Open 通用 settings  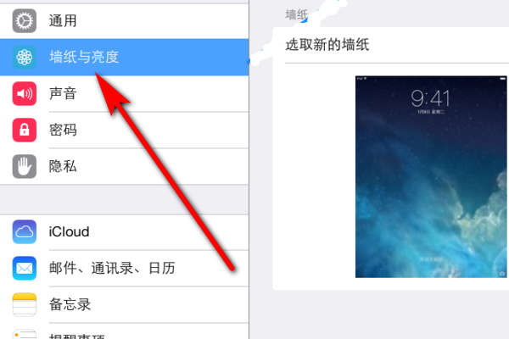(125, 21)
